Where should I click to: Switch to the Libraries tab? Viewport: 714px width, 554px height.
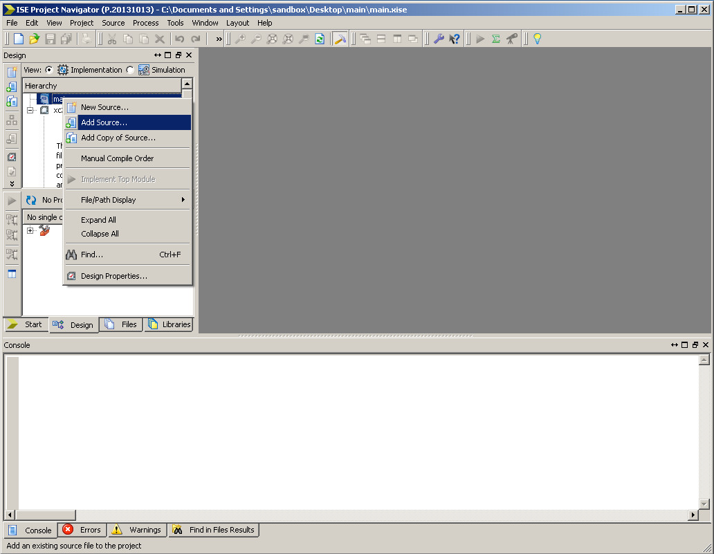[x=169, y=324]
